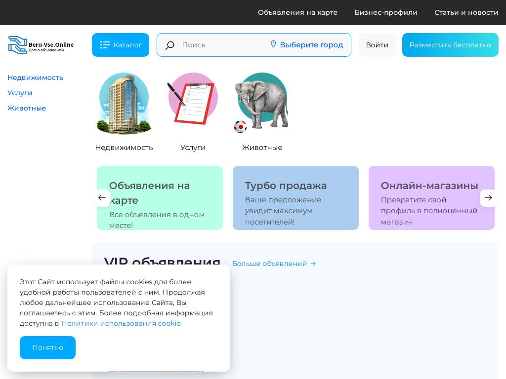Click the right carousel arrow
Image resolution: width=506 pixels, height=379 pixels.
(x=488, y=198)
